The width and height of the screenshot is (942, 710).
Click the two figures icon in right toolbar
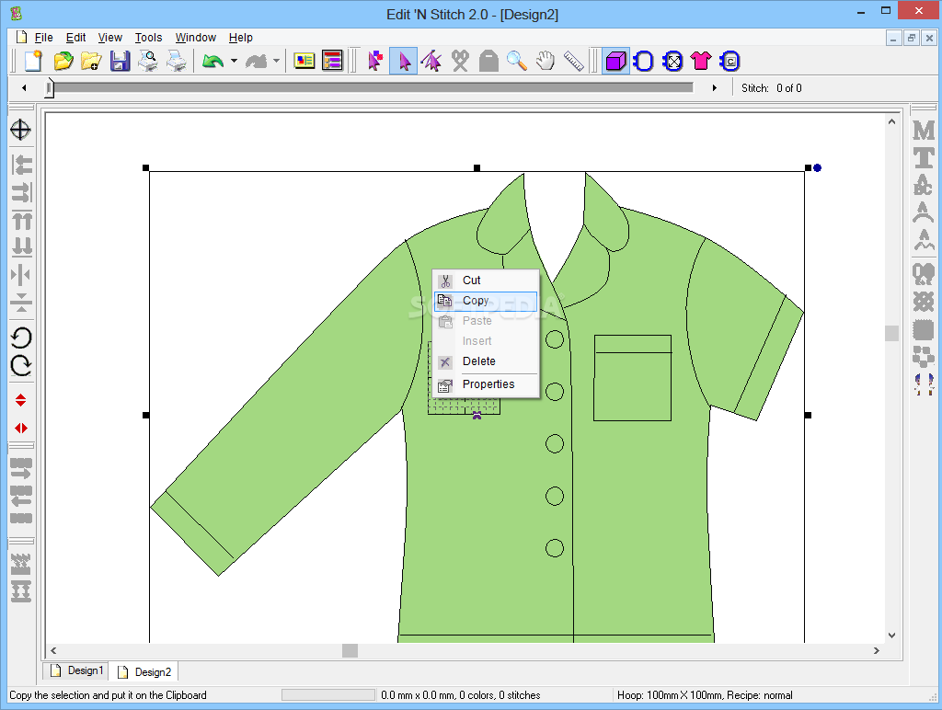click(924, 384)
